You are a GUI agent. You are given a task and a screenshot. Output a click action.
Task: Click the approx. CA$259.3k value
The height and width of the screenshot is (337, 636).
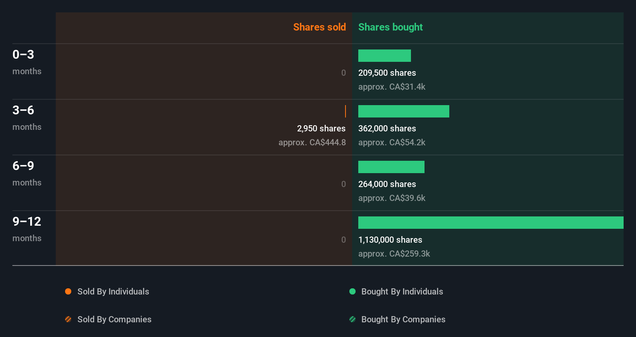[x=394, y=254]
